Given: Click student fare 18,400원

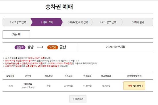Looking at the screenshot, I should click(x=106, y=86).
